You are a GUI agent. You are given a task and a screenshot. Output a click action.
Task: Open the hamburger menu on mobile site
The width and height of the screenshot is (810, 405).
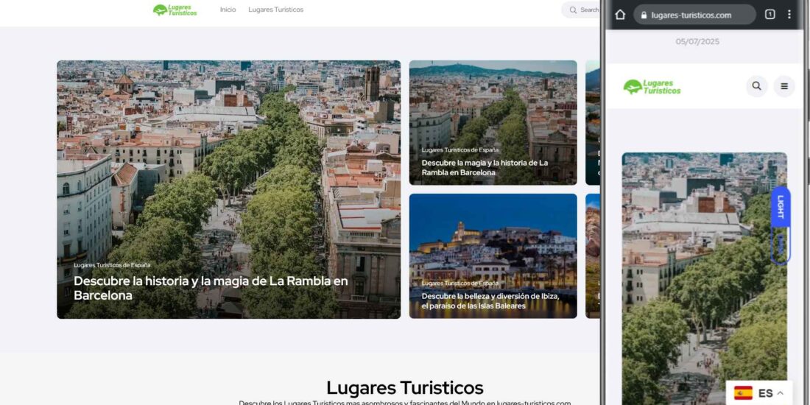click(x=784, y=86)
